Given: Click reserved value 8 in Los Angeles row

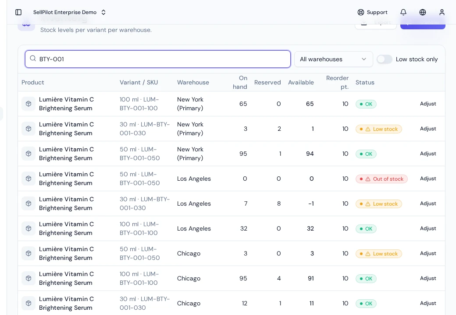Looking at the screenshot, I should click(278, 203).
